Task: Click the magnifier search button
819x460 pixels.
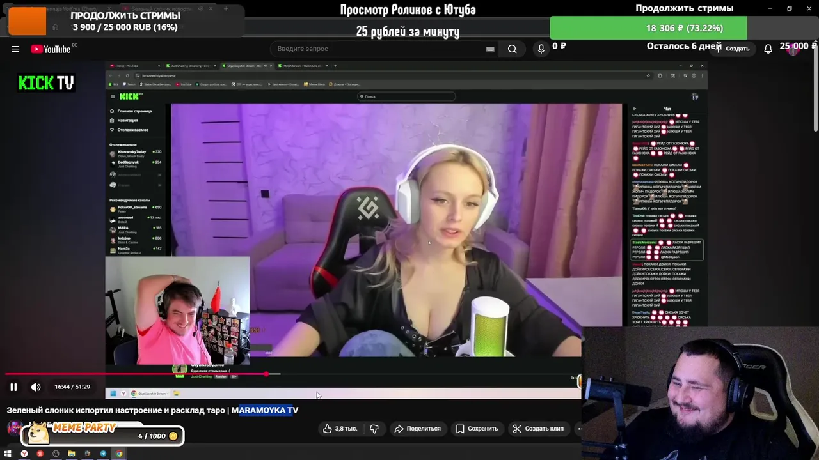Action: tap(512, 49)
